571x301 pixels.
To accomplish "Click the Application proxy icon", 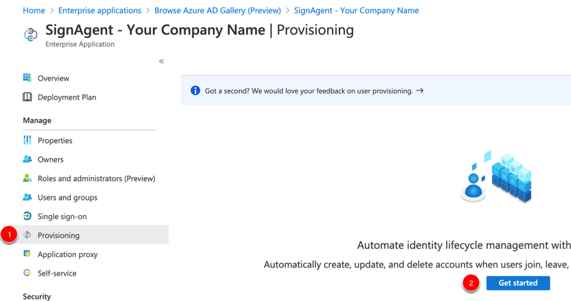I will 27,254.
